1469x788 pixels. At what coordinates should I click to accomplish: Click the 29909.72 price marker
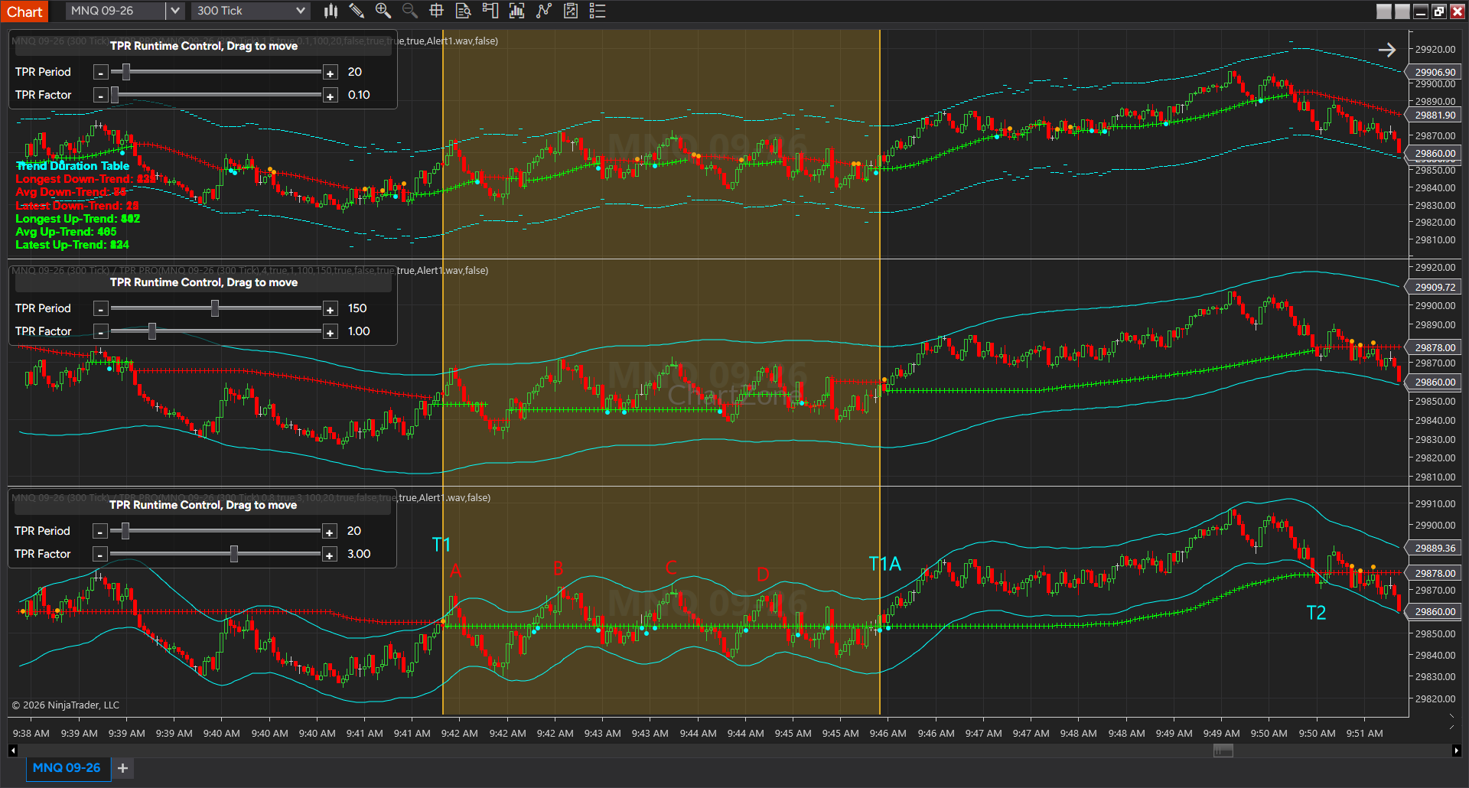[1435, 287]
